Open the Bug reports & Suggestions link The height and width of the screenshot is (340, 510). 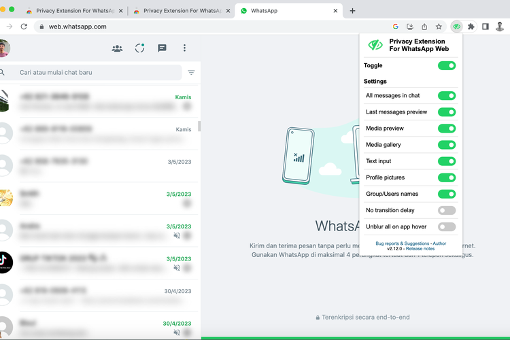[x=403, y=243]
